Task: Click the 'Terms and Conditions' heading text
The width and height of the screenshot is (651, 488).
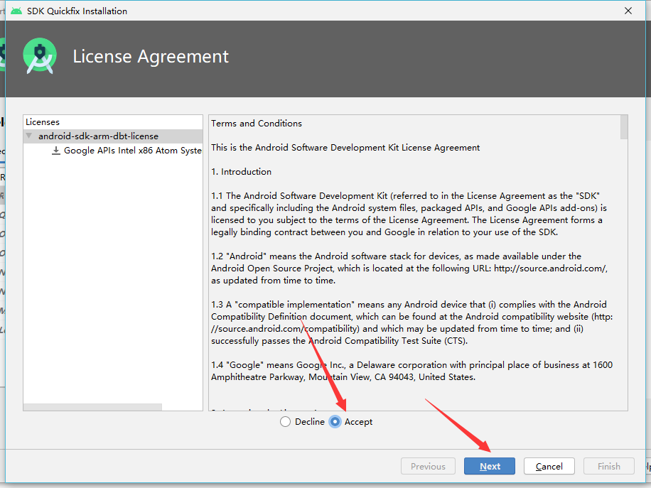Action: [x=256, y=124]
